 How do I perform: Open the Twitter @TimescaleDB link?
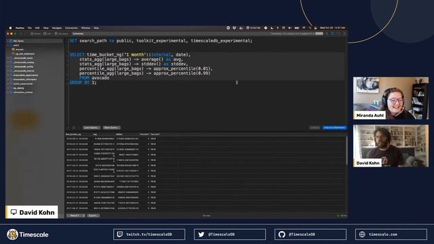coord(230,235)
